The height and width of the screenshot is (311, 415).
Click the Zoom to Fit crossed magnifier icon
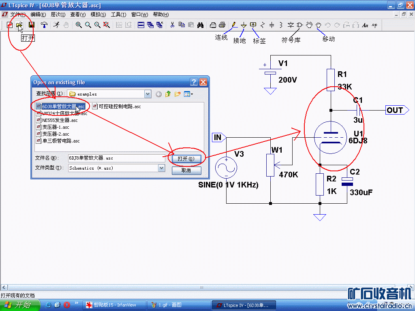pos(107,25)
